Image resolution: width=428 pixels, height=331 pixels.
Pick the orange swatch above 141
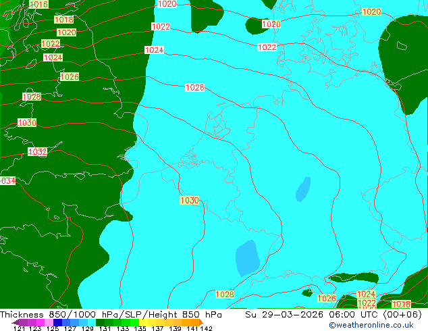coord(194,322)
